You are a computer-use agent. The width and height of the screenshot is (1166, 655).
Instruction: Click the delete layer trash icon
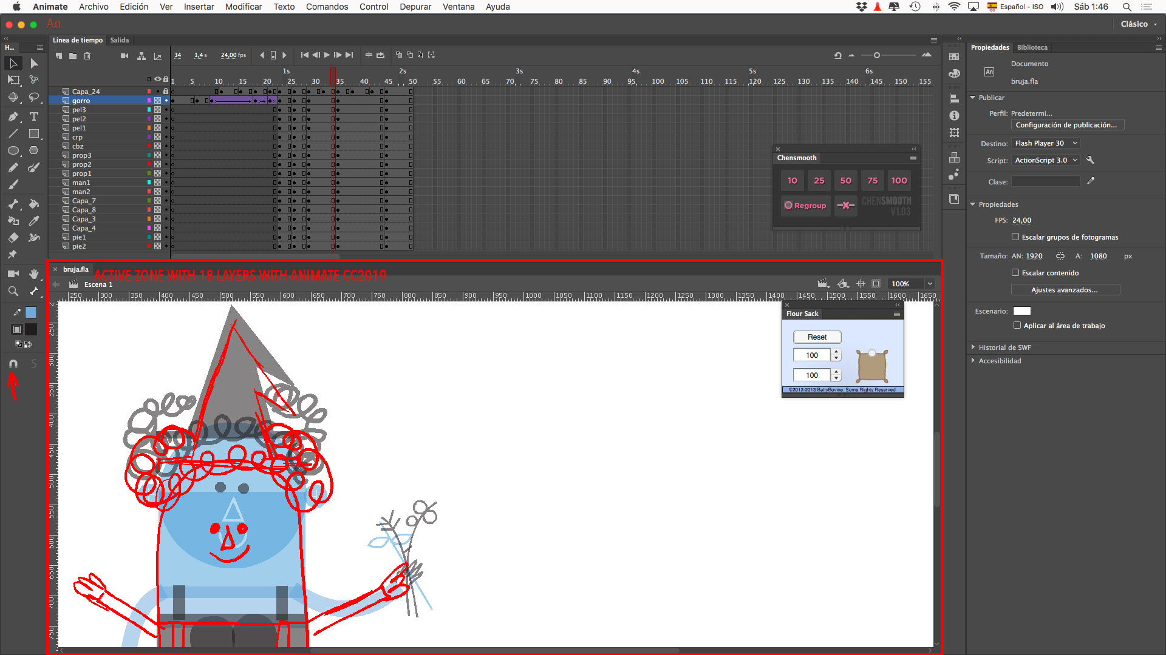tap(87, 56)
